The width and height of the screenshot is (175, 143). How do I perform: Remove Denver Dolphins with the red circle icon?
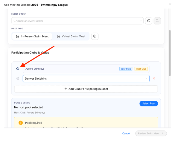coord(154,79)
